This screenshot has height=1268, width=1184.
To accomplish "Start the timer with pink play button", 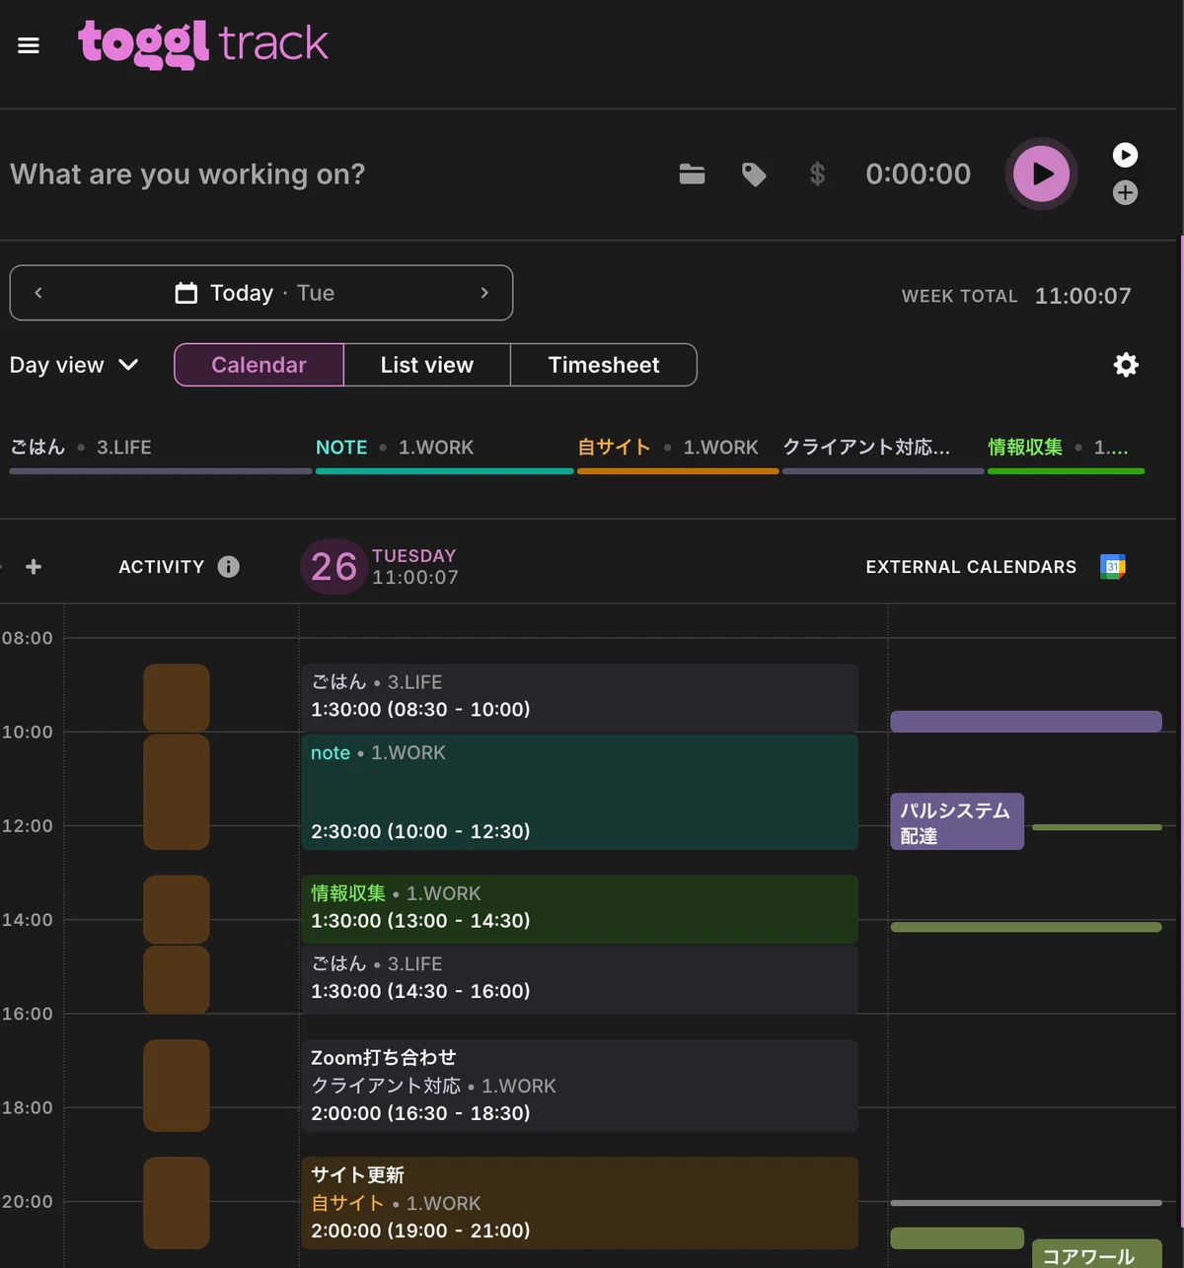I will (x=1042, y=174).
